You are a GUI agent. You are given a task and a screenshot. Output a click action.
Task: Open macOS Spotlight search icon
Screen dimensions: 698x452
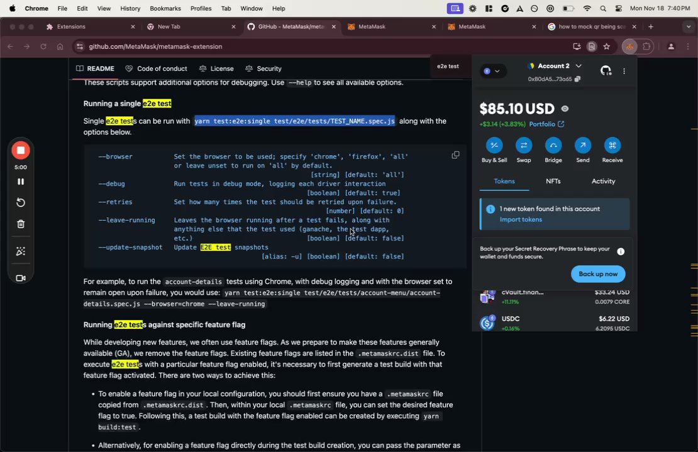coord(603,8)
